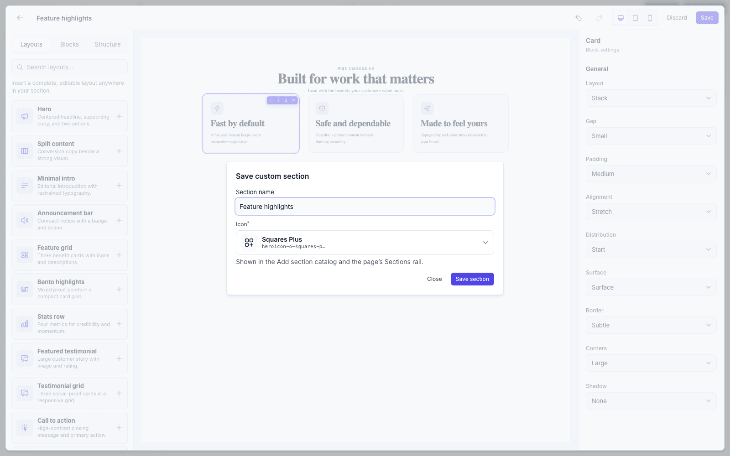Open the Gap dropdown set to Small

coord(651,136)
